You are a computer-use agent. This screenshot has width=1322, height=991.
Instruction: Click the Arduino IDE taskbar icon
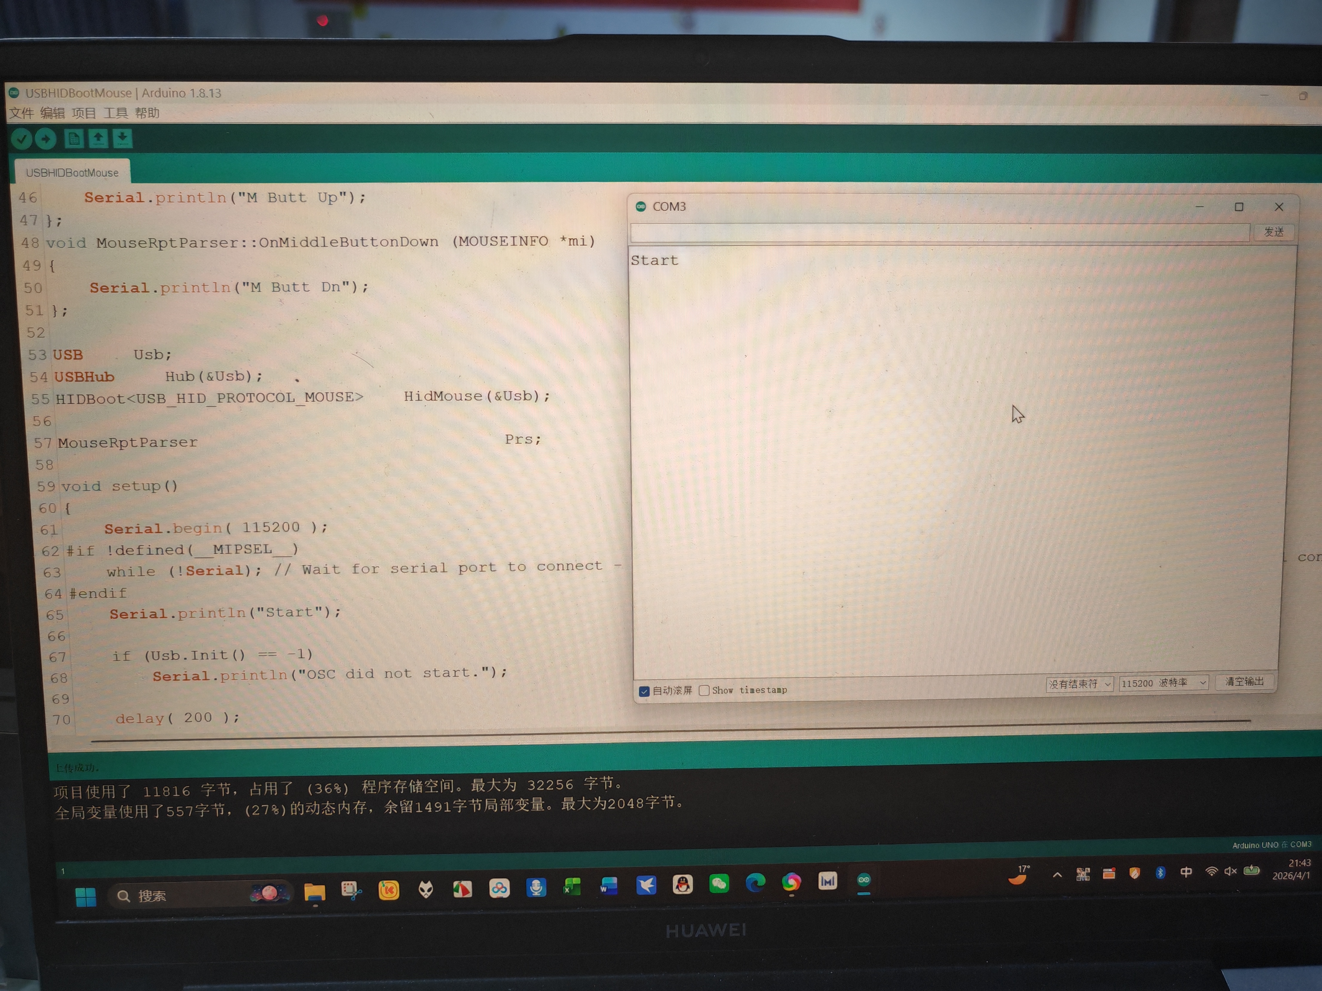pyautogui.click(x=864, y=880)
